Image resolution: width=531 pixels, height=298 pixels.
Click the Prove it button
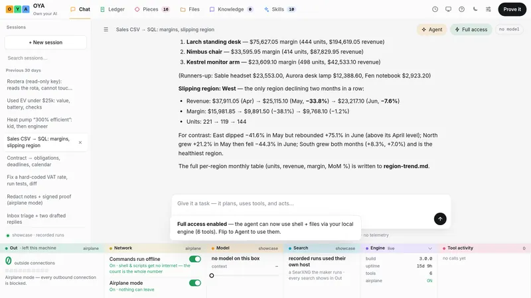[x=512, y=9]
